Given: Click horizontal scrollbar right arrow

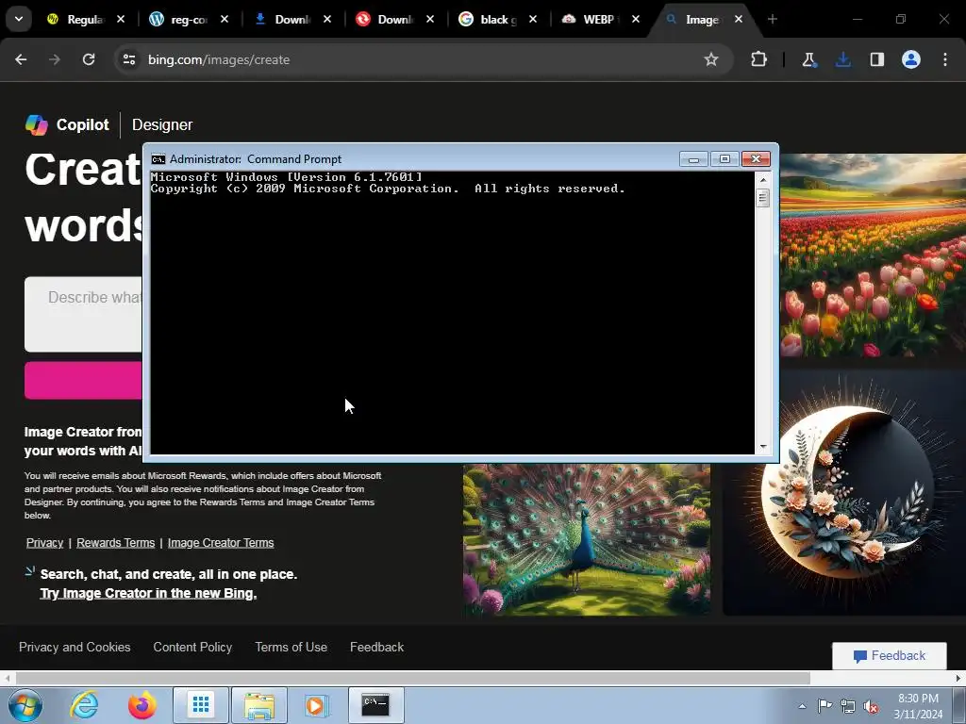Looking at the screenshot, I should pyautogui.click(x=958, y=678).
